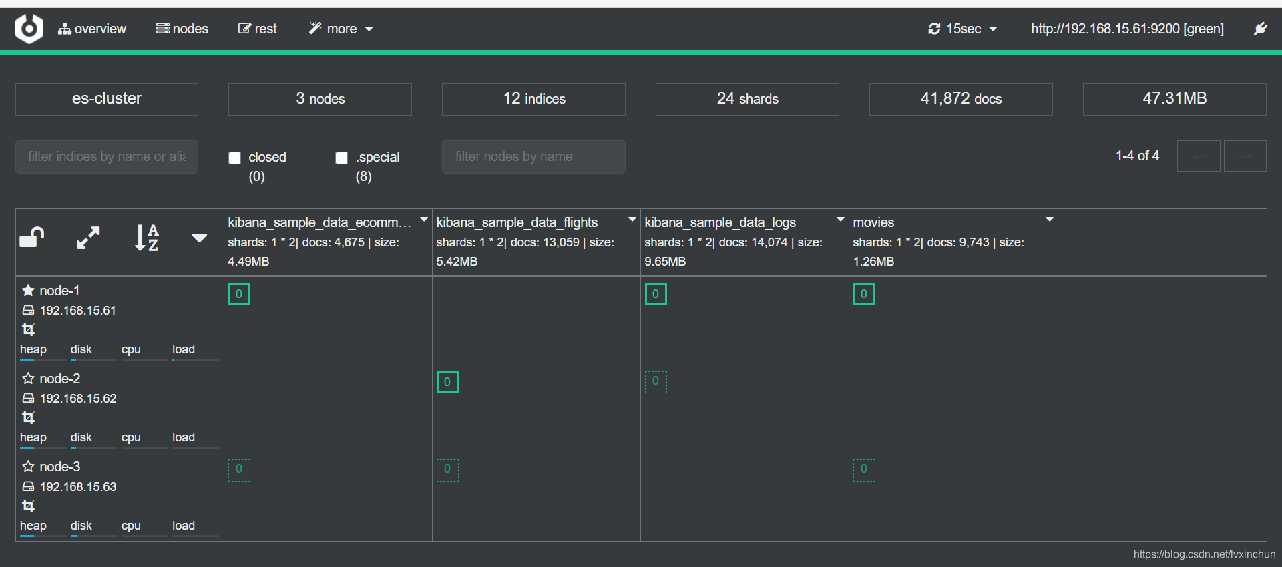Screen dimensions: 1282x567
Task: Click node-1 primary shard 0 of logs index
Action: (656, 294)
